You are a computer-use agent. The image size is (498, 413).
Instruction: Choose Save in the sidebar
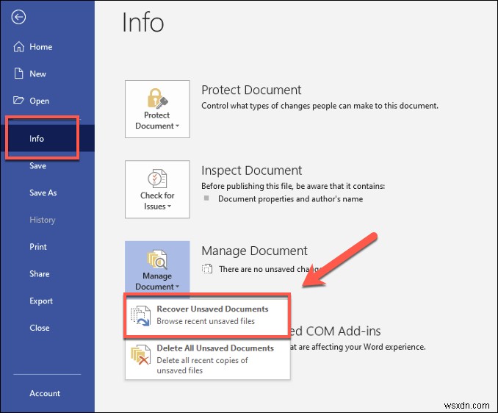point(47,165)
